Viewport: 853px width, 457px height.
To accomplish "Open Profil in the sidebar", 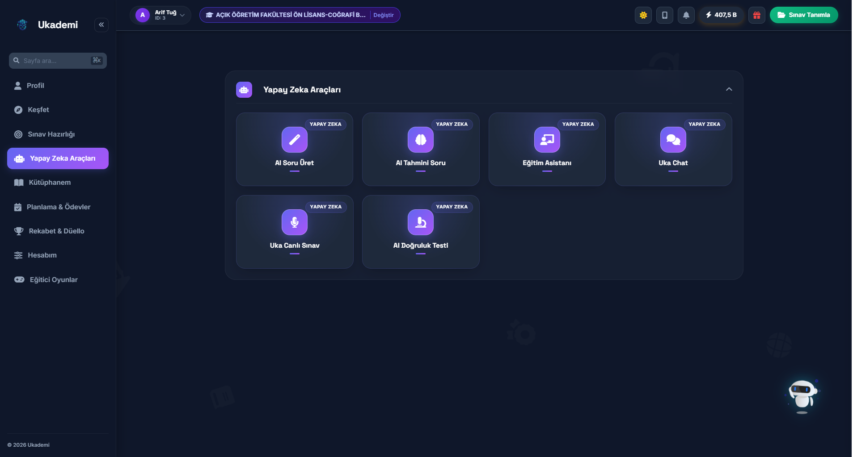I will [x=58, y=86].
